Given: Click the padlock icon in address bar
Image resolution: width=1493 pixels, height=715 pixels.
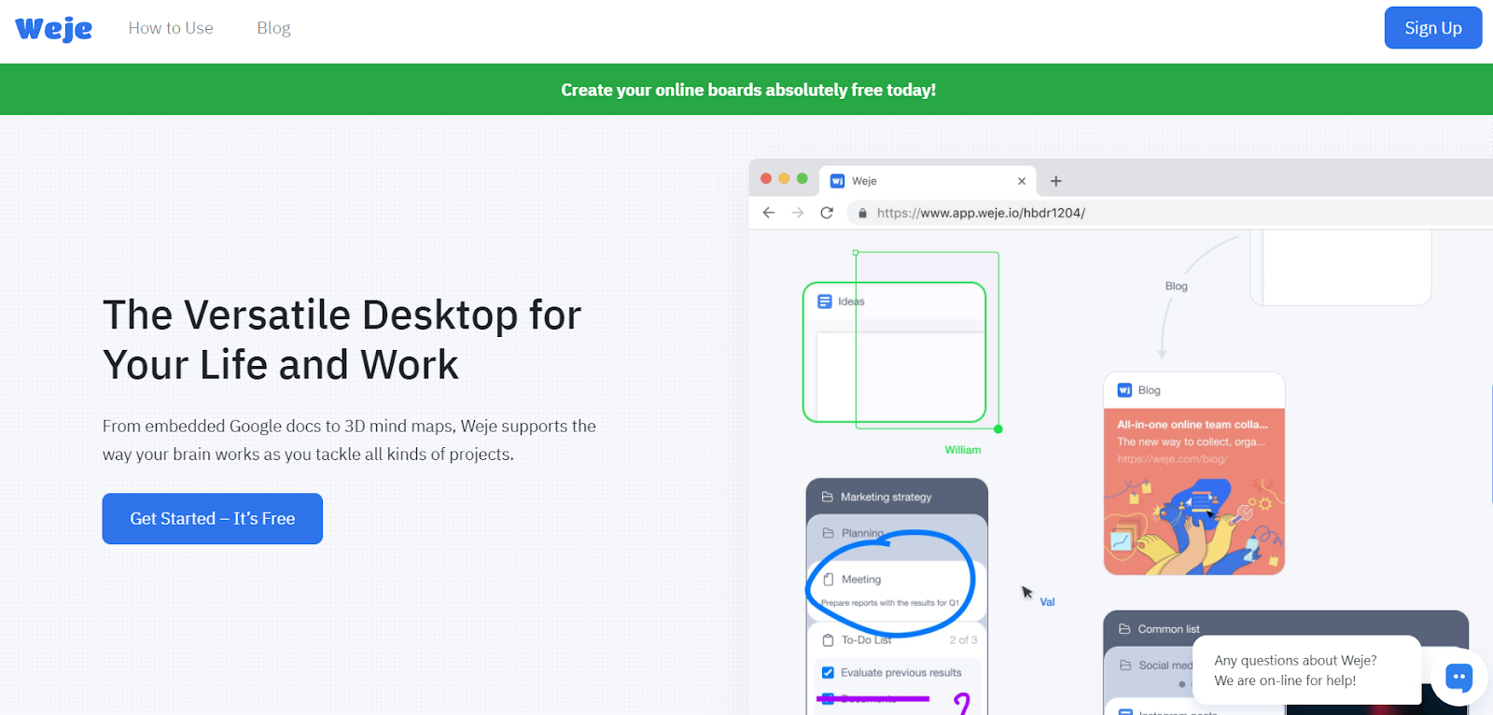Looking at the screenshot, I should 863,213.
